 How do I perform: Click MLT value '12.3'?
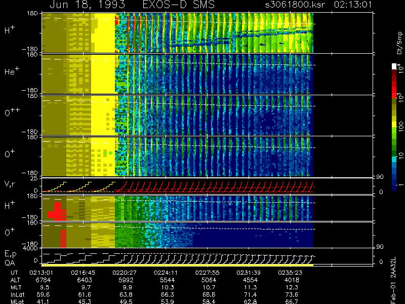pos(292,287)
